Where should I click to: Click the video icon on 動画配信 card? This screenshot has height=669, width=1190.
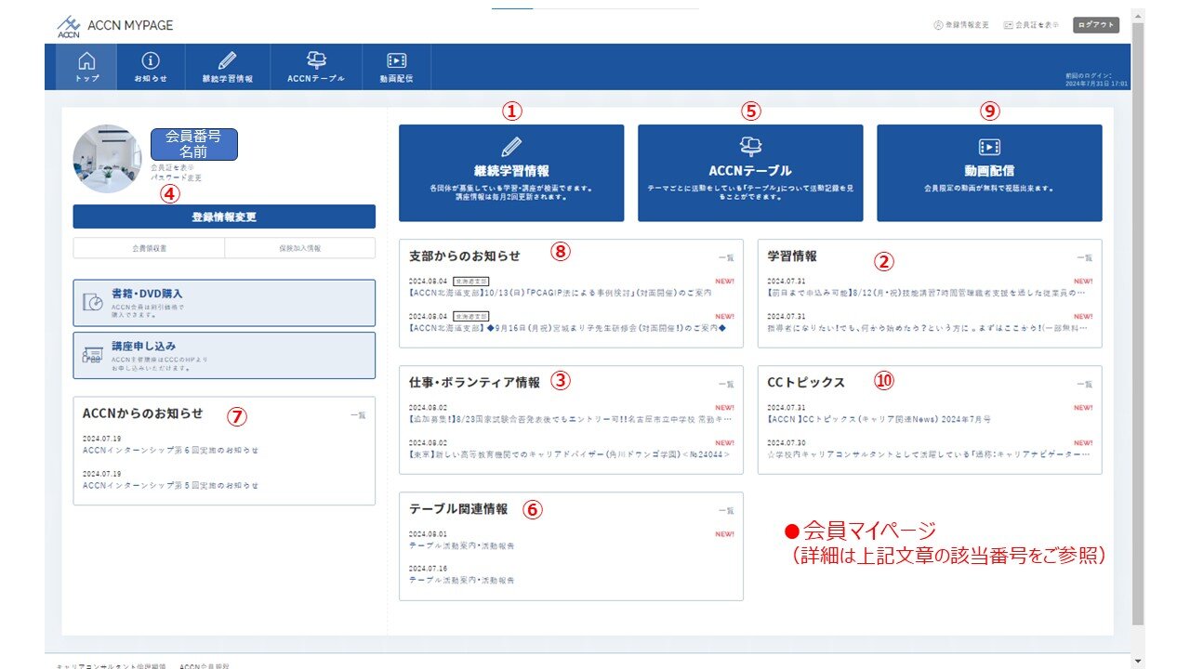[x=989, y=147]
